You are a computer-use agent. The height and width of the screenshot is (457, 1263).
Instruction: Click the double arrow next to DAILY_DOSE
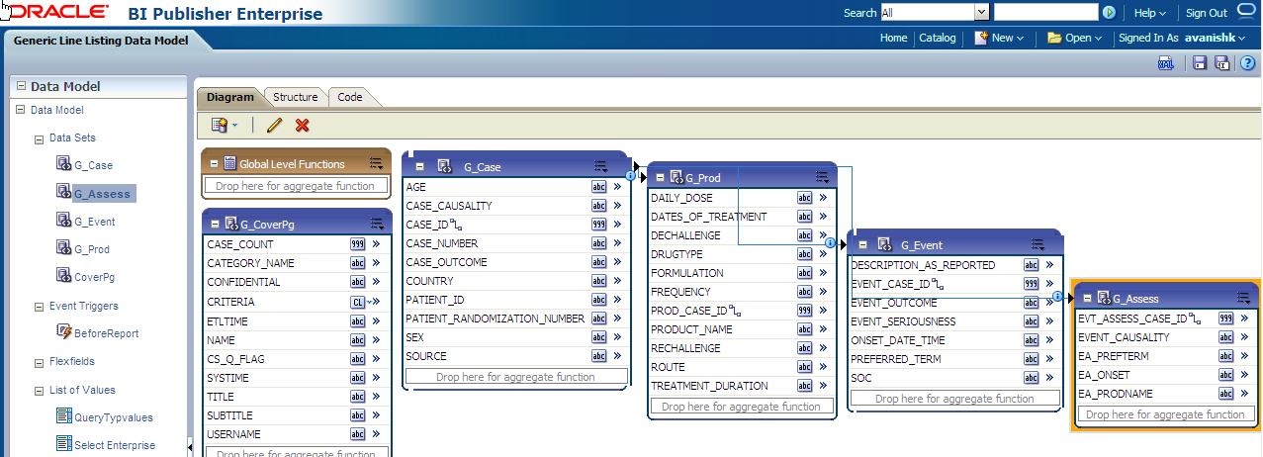click(823, 198)
